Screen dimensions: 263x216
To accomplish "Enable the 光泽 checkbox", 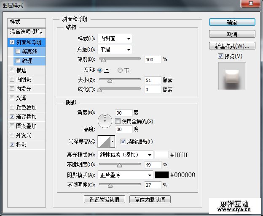I will tap(12, 98).
